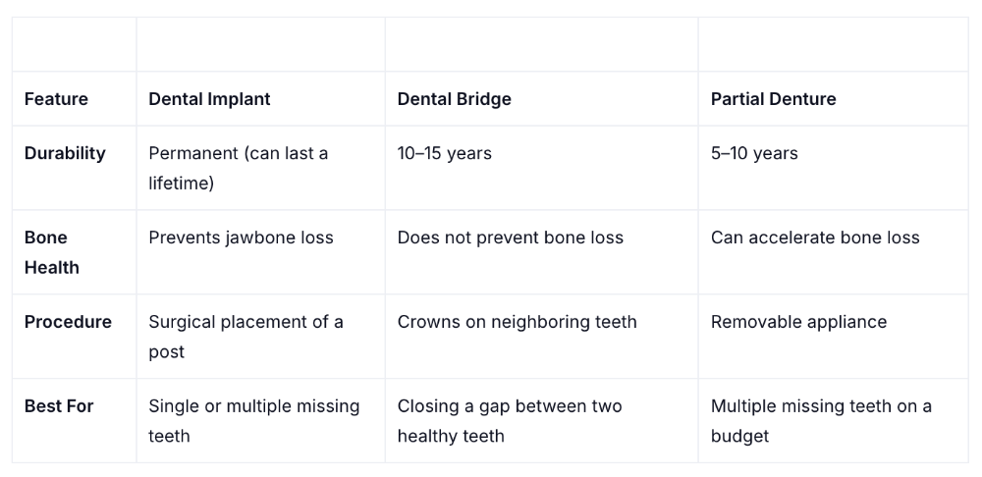This screenshot has height=477, width=982.
Task: Select the Dental Implant column header
Action: 209,99
